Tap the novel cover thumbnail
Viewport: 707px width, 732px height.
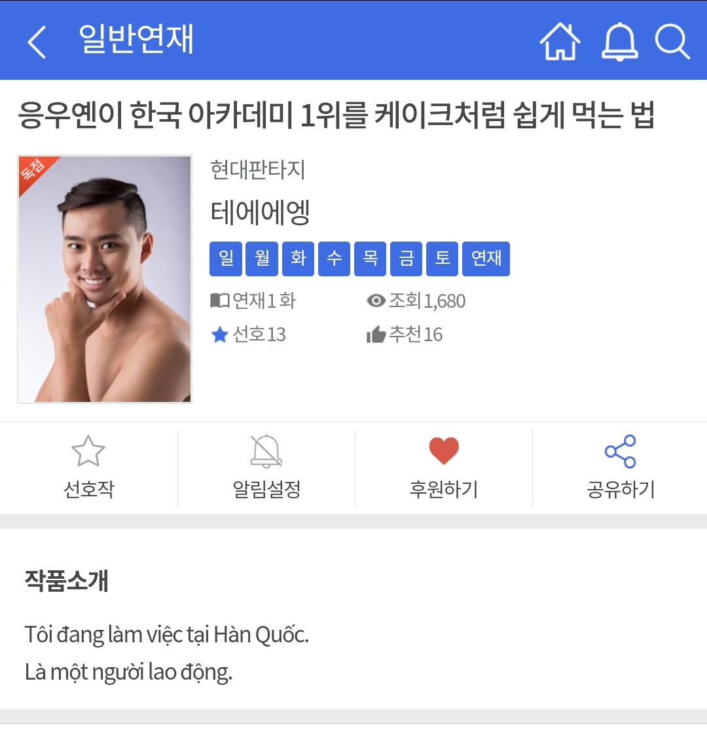click(x=105, y=279)
